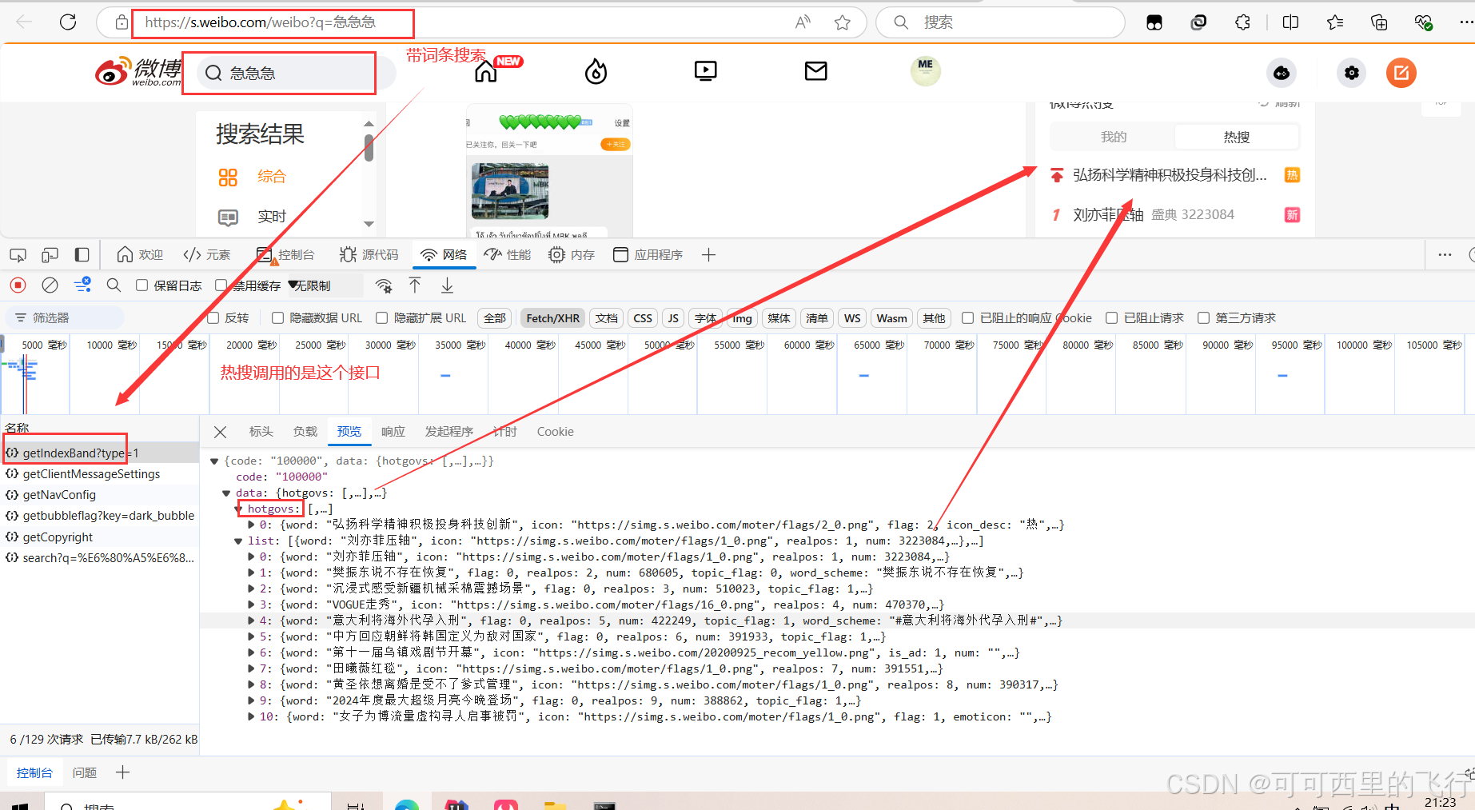Screen dimensions: 1475x810
Task: Collapse the root JSON object
Action: [x=214, y=461]
